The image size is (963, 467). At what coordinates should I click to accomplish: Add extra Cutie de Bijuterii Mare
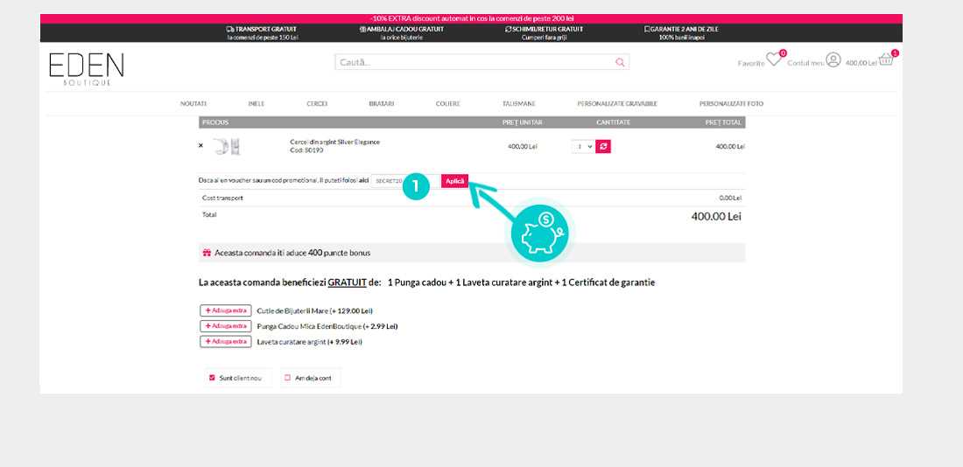tap(226, 310)
